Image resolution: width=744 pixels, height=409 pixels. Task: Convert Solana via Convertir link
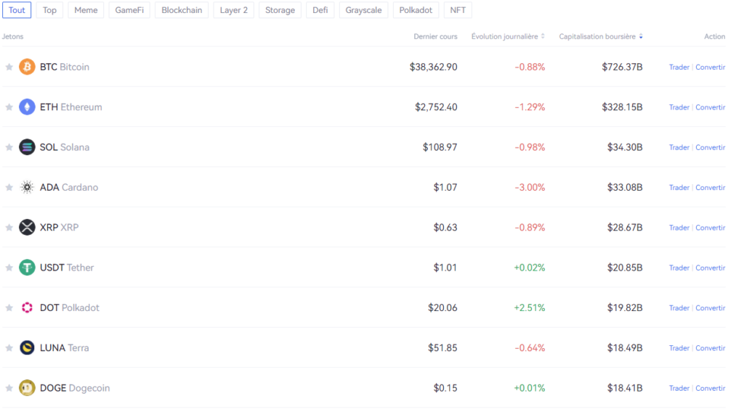point(711,148)
